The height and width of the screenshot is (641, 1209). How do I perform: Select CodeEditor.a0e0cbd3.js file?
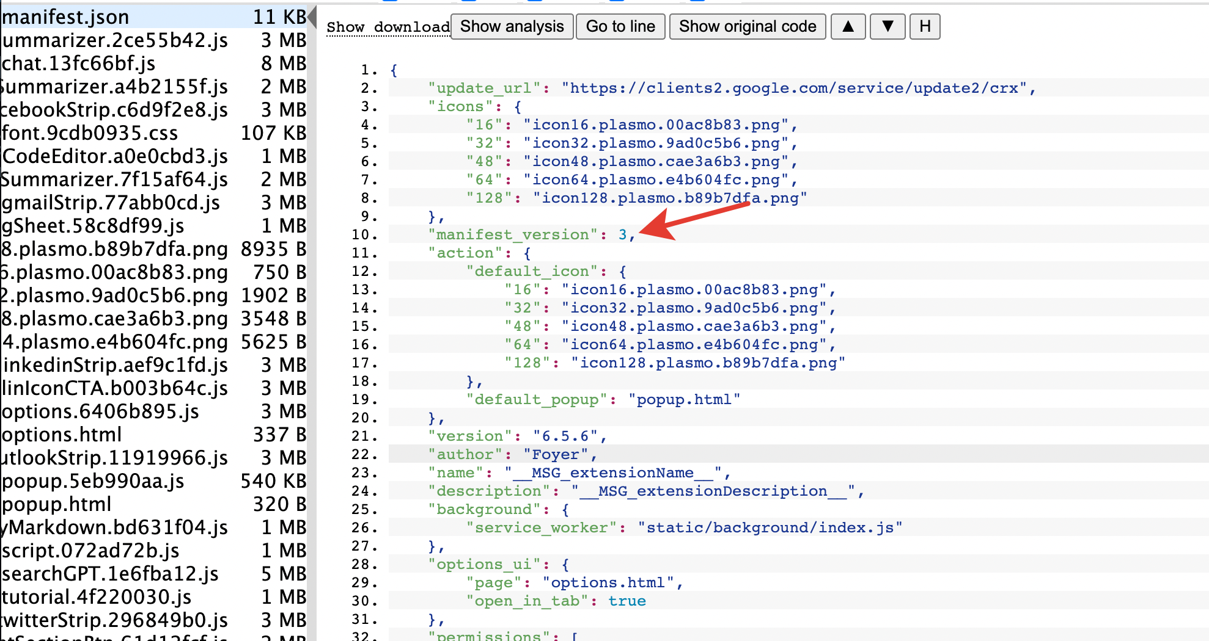pos(115,156)
